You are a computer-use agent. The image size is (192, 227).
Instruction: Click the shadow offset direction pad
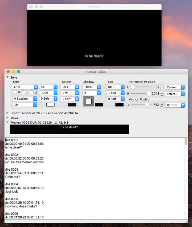tap(89, 101)
